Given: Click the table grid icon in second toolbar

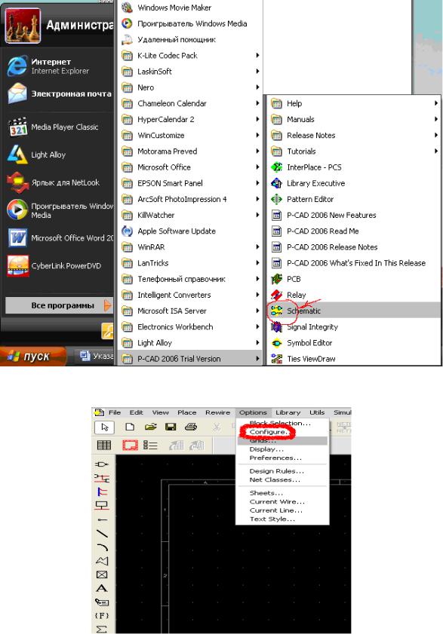Looking at the screenshot, I should tap(104, 446).
